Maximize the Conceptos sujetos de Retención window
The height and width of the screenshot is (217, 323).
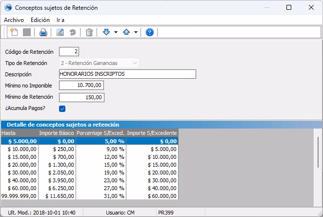click(x=289, y=7)
